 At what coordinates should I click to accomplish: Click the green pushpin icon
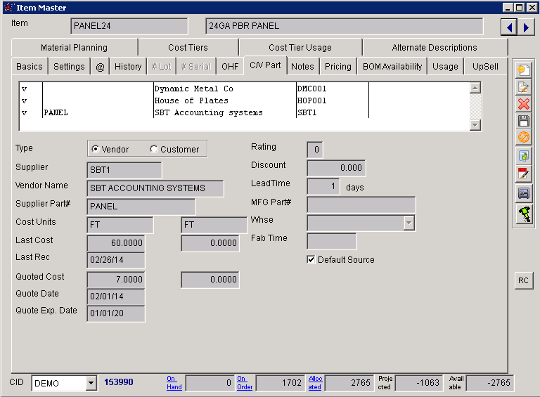click(523, 214)
